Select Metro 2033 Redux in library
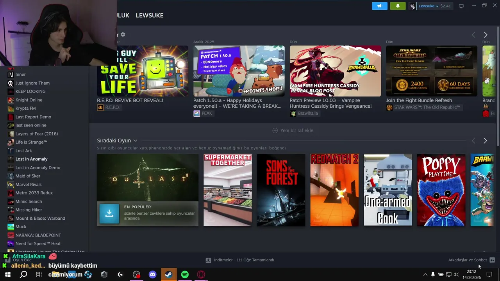 point(34,193)
